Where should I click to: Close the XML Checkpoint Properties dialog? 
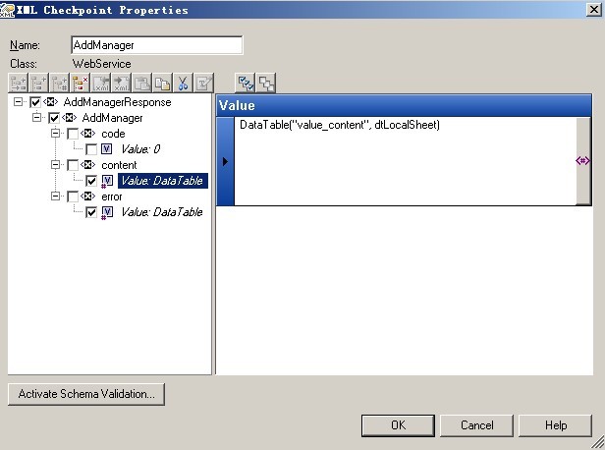tap(594, 9)
